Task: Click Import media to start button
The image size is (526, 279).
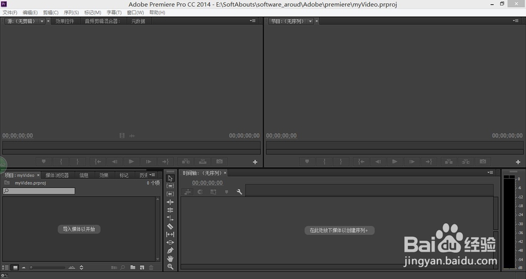Action: [x=79, y=229]
